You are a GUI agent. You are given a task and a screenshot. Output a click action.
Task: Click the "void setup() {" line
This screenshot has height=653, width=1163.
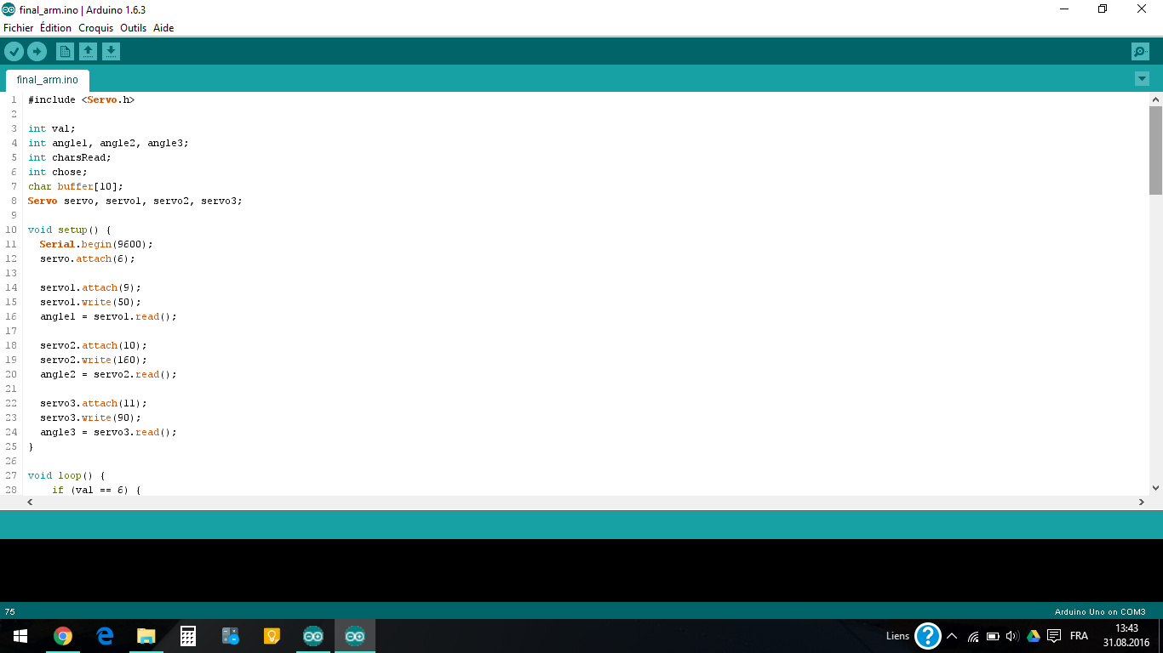coord(70,230)
